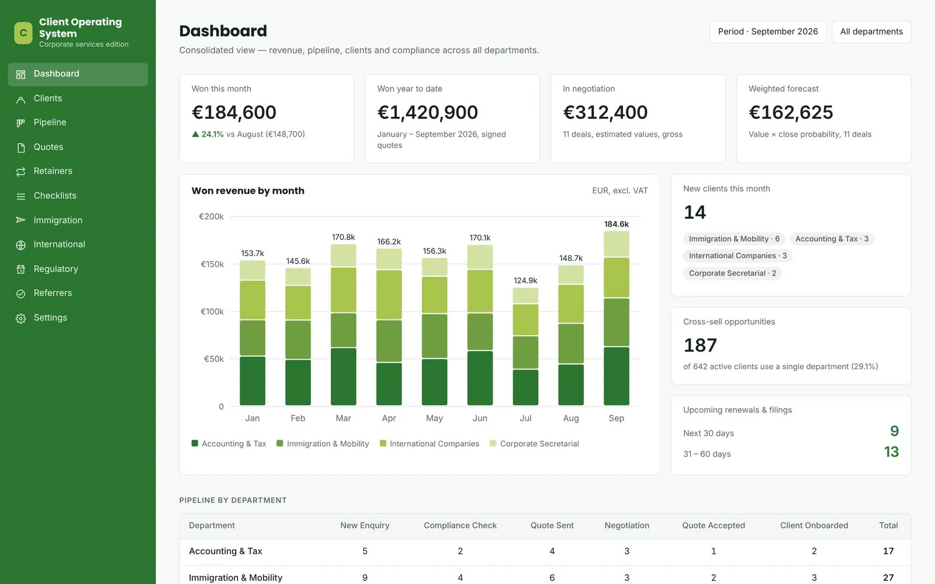
Task: Click the Retainers repeat-arrows icon
Action: pyautogui.click(x=21, y=171)
